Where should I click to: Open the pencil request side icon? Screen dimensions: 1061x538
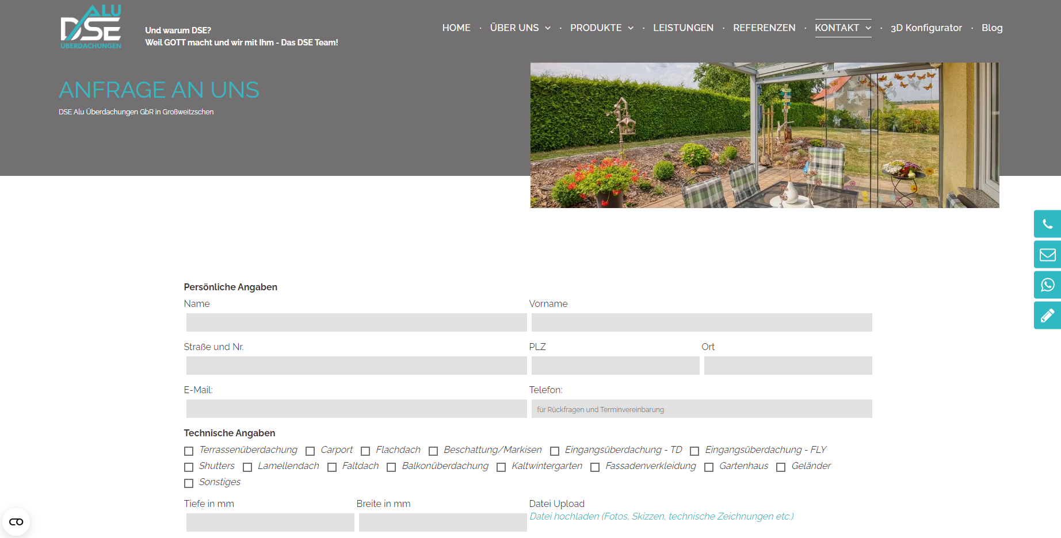pyautogui.click(x=1047, y=316)
